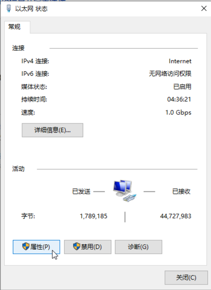Click the 关闭(C) button

[x=186, y=278]
